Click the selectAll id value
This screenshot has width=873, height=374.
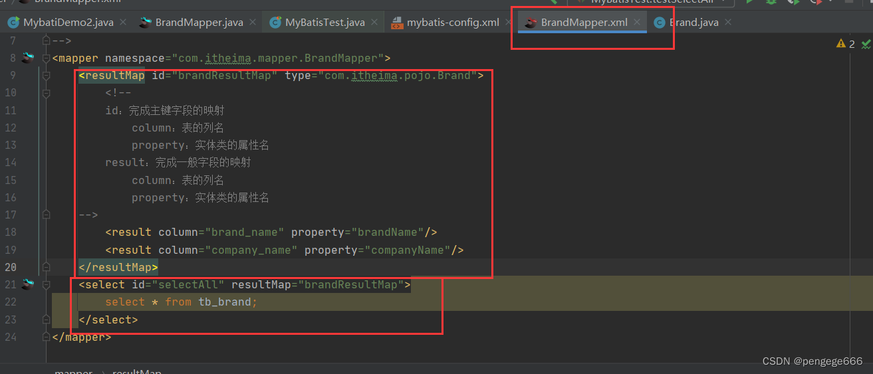tap(188, 285)
